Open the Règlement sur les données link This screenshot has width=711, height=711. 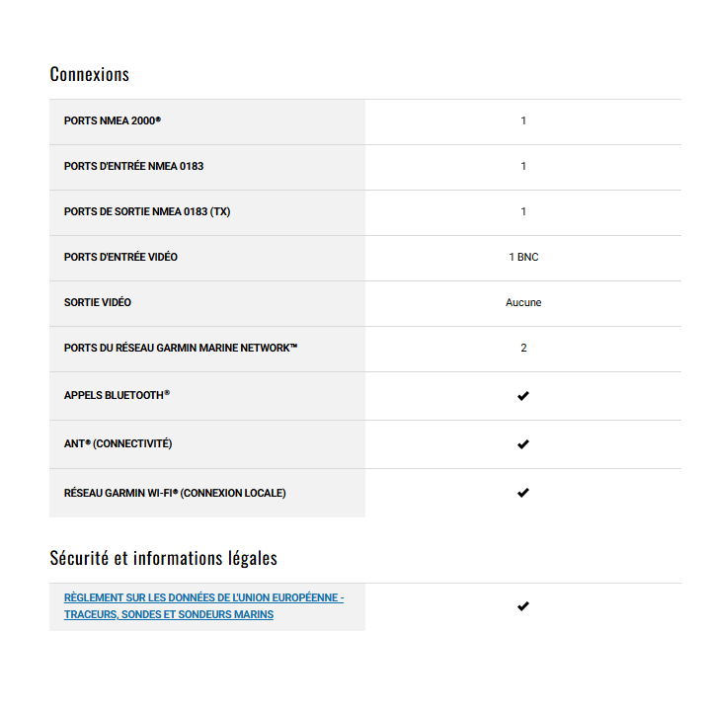click(203, 606)
